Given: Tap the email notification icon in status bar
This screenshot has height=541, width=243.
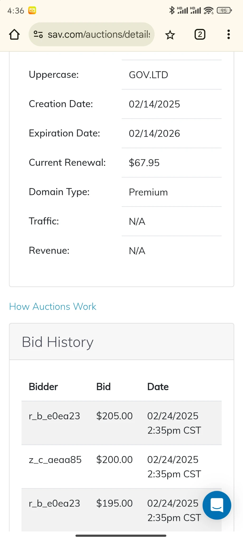Looking at the screenshot, I should (x=32, y=11).
